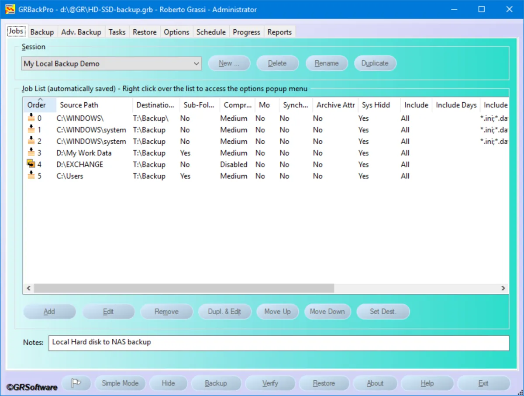The height and width of the screenshot is (396, 524).
Task: Start Backup from the bottom bar
Action: click(x=216, y=383)
